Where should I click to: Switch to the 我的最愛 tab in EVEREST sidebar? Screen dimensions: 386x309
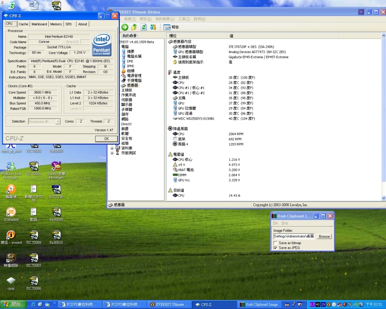click(129, 35)
